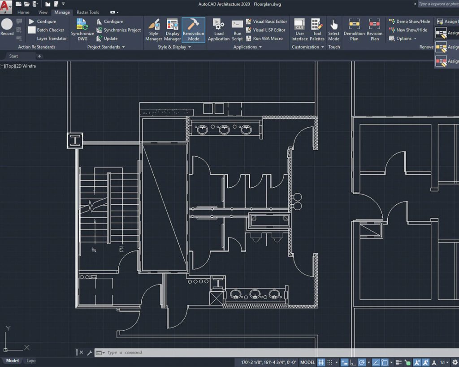Open the User Interface (CUI) customization

click(299, 30)
